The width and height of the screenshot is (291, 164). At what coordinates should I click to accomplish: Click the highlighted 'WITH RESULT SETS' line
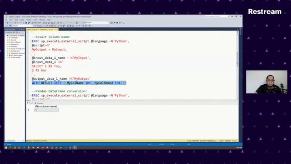pyautogui.click(x=79, y=83)
